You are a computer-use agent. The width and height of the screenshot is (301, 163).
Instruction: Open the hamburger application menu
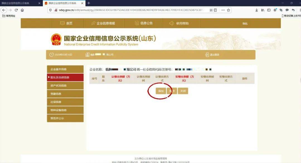[x=300, y=10]
